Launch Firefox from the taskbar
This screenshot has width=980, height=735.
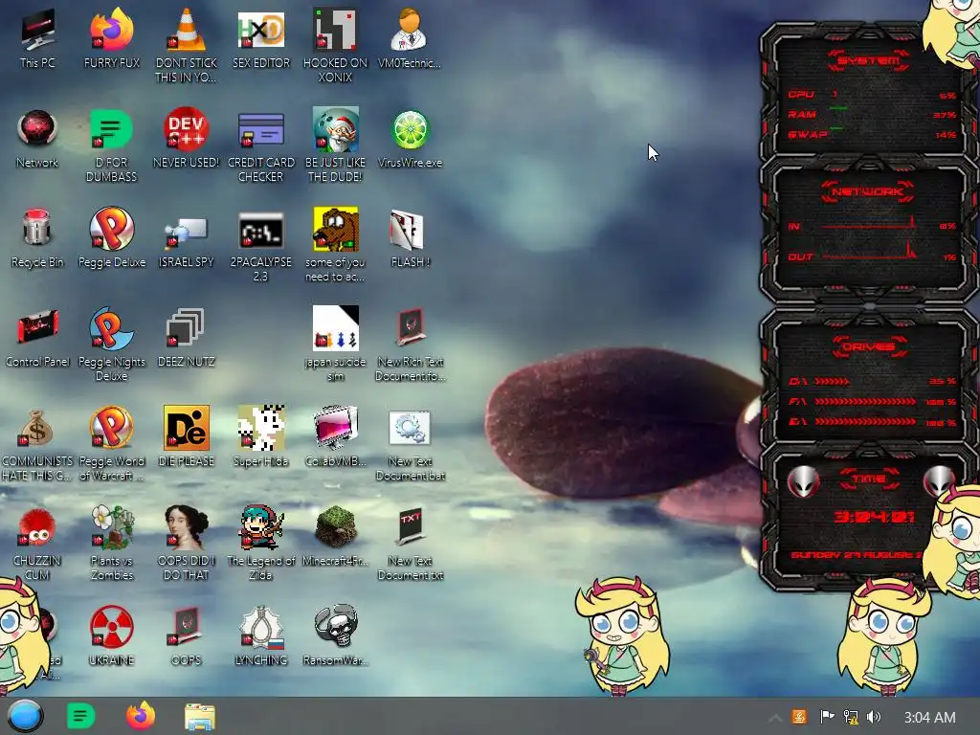point(141,716)
